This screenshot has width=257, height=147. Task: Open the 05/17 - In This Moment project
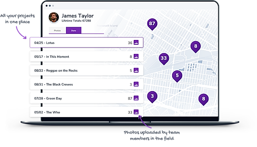86,56
